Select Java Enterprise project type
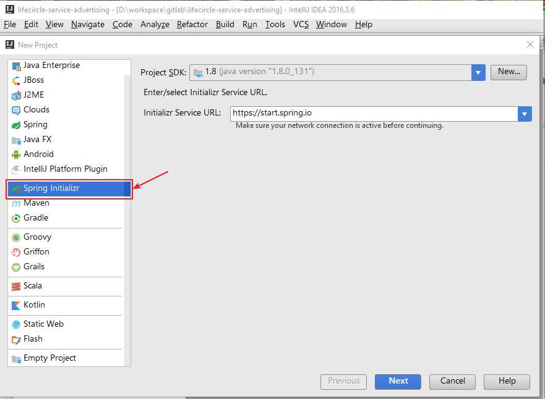Image resolution: width=545 pixels, height=399 pixels. [66, 65]
